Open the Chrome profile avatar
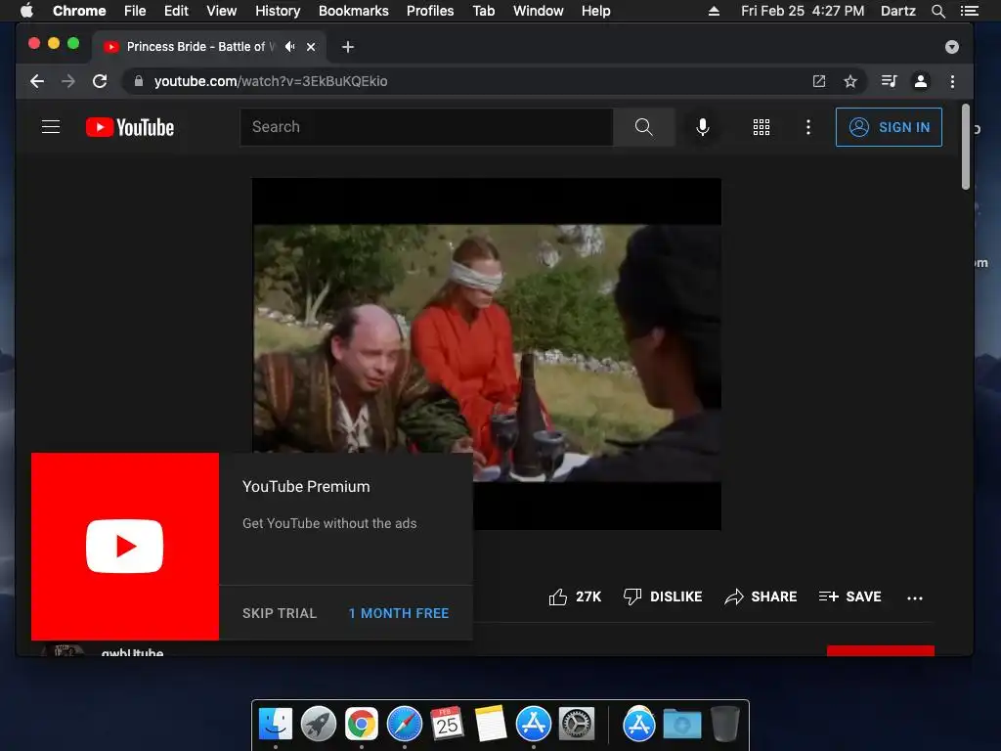 (x=921, y=81)
